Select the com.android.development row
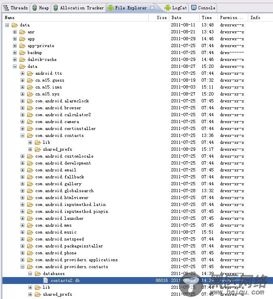Viewport: 273px width, 299px height. (138, 163)
